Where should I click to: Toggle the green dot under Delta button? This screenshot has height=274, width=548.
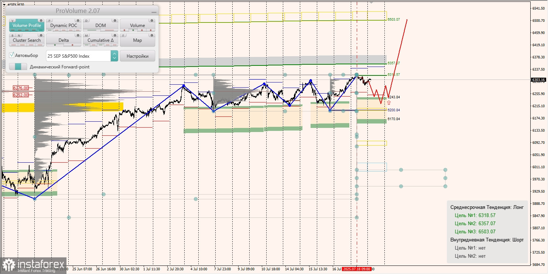coord(55,45)
